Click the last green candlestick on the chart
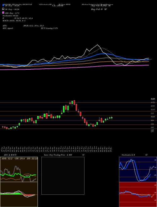The image size is (157, 207). 112,118
